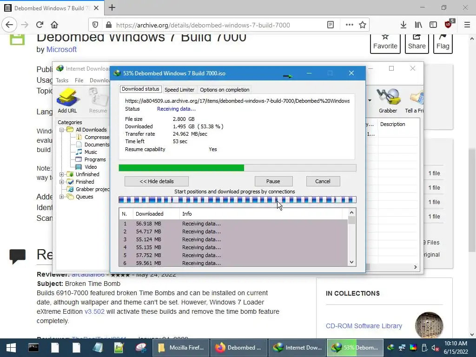Click the Add URL icon in IDM
This screenshot has height=357, width=476.
[67, 100]
